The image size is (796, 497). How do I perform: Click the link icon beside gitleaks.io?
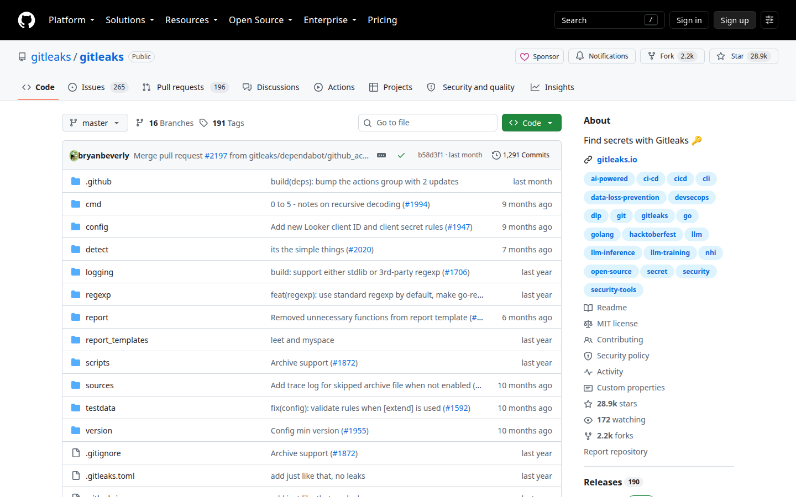click(588, 160)
